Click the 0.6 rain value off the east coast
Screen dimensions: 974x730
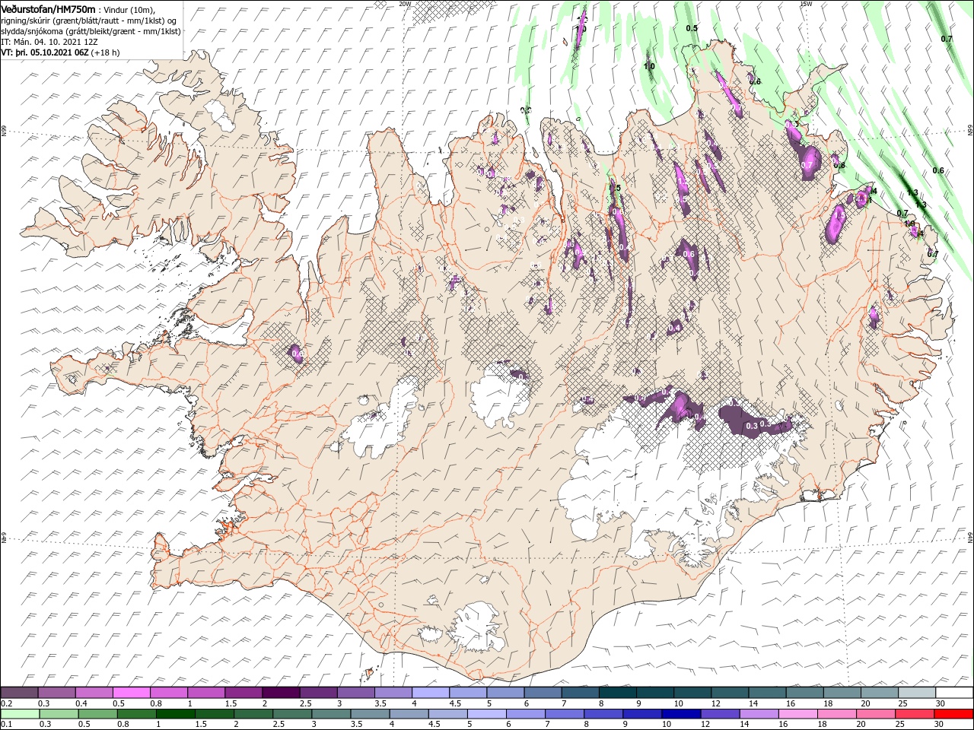pos(938,170)
